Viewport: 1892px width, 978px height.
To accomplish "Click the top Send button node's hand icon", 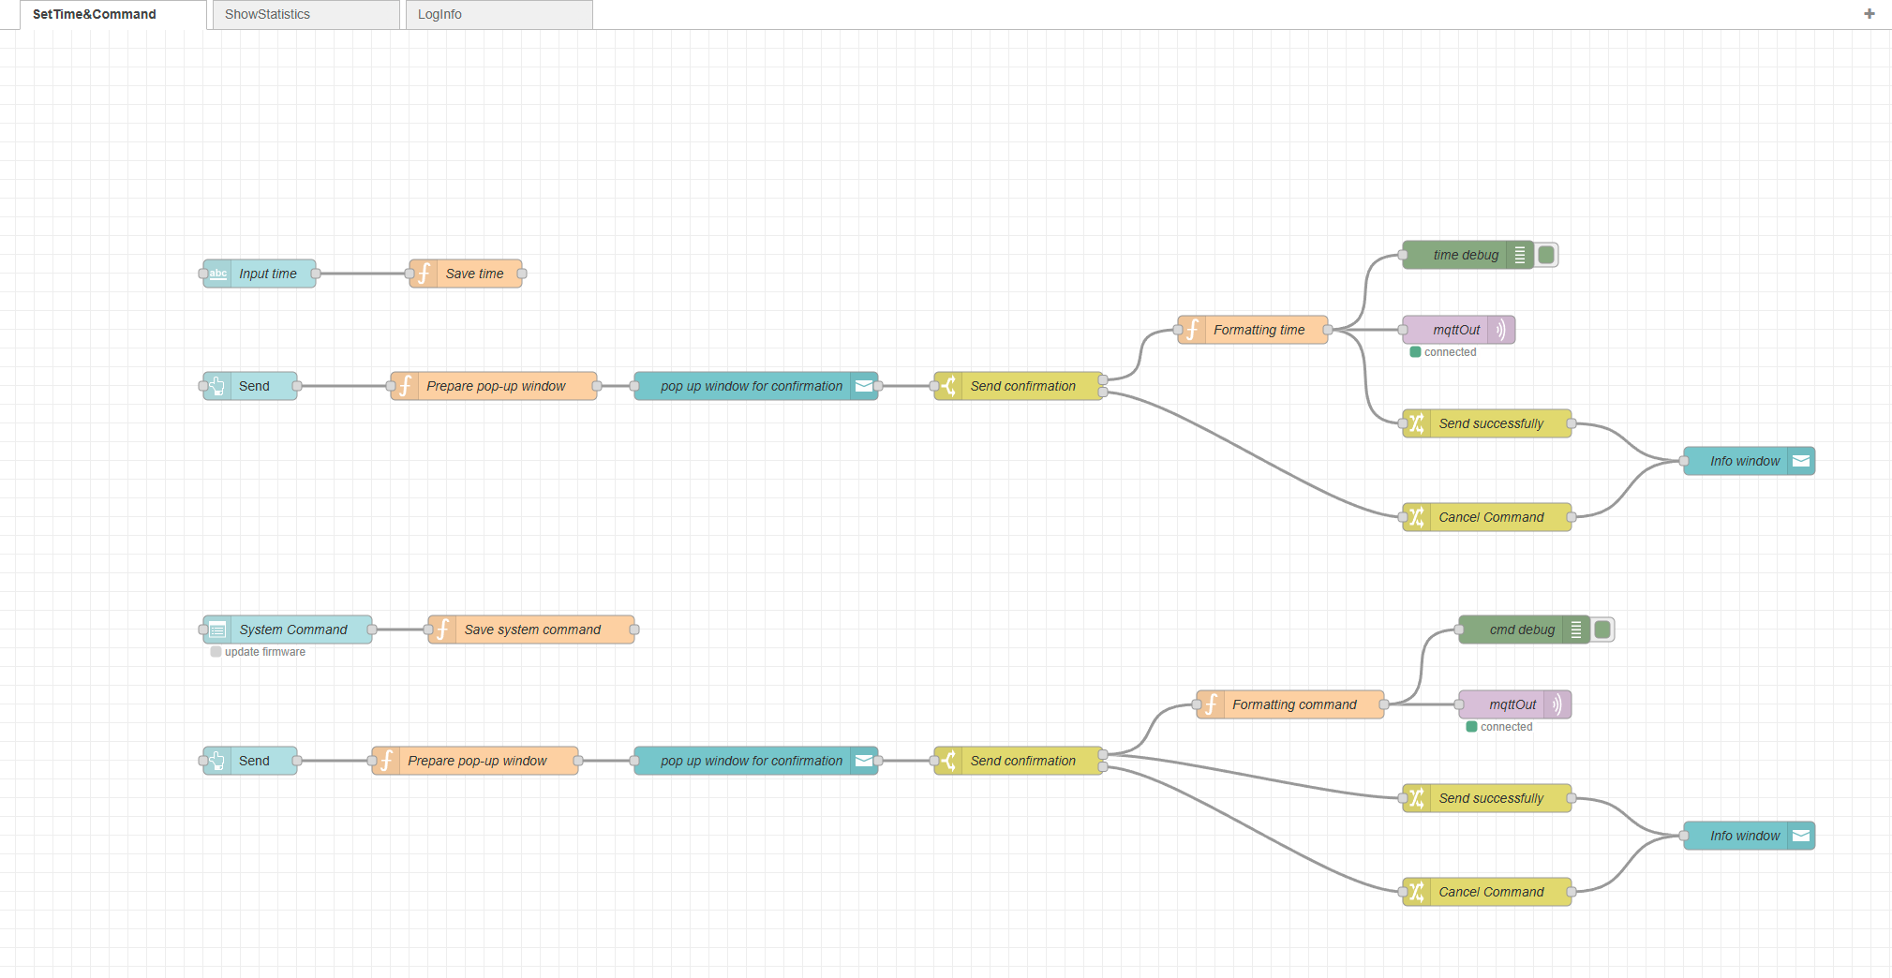I will [217, 386].
